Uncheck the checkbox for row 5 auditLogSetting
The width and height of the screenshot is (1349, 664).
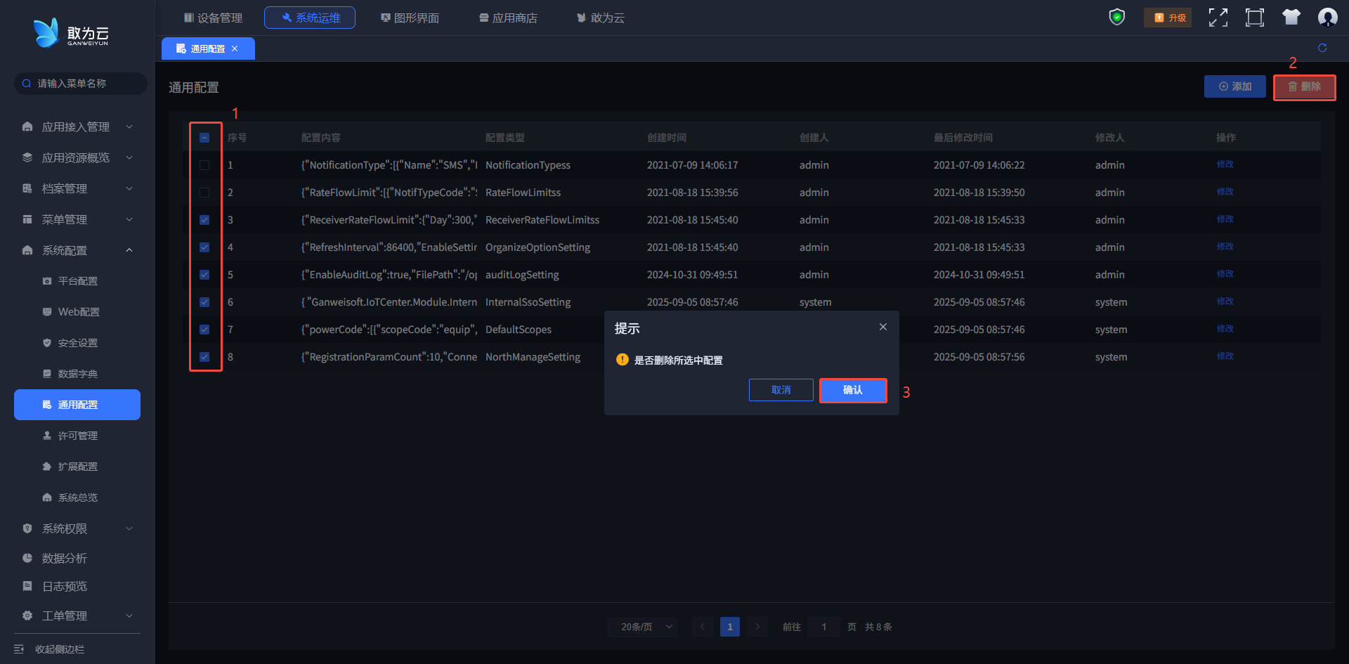(204, 275)
